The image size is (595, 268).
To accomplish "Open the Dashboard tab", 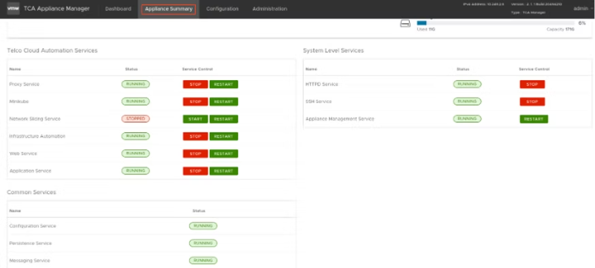I will [x=118, y=9].
